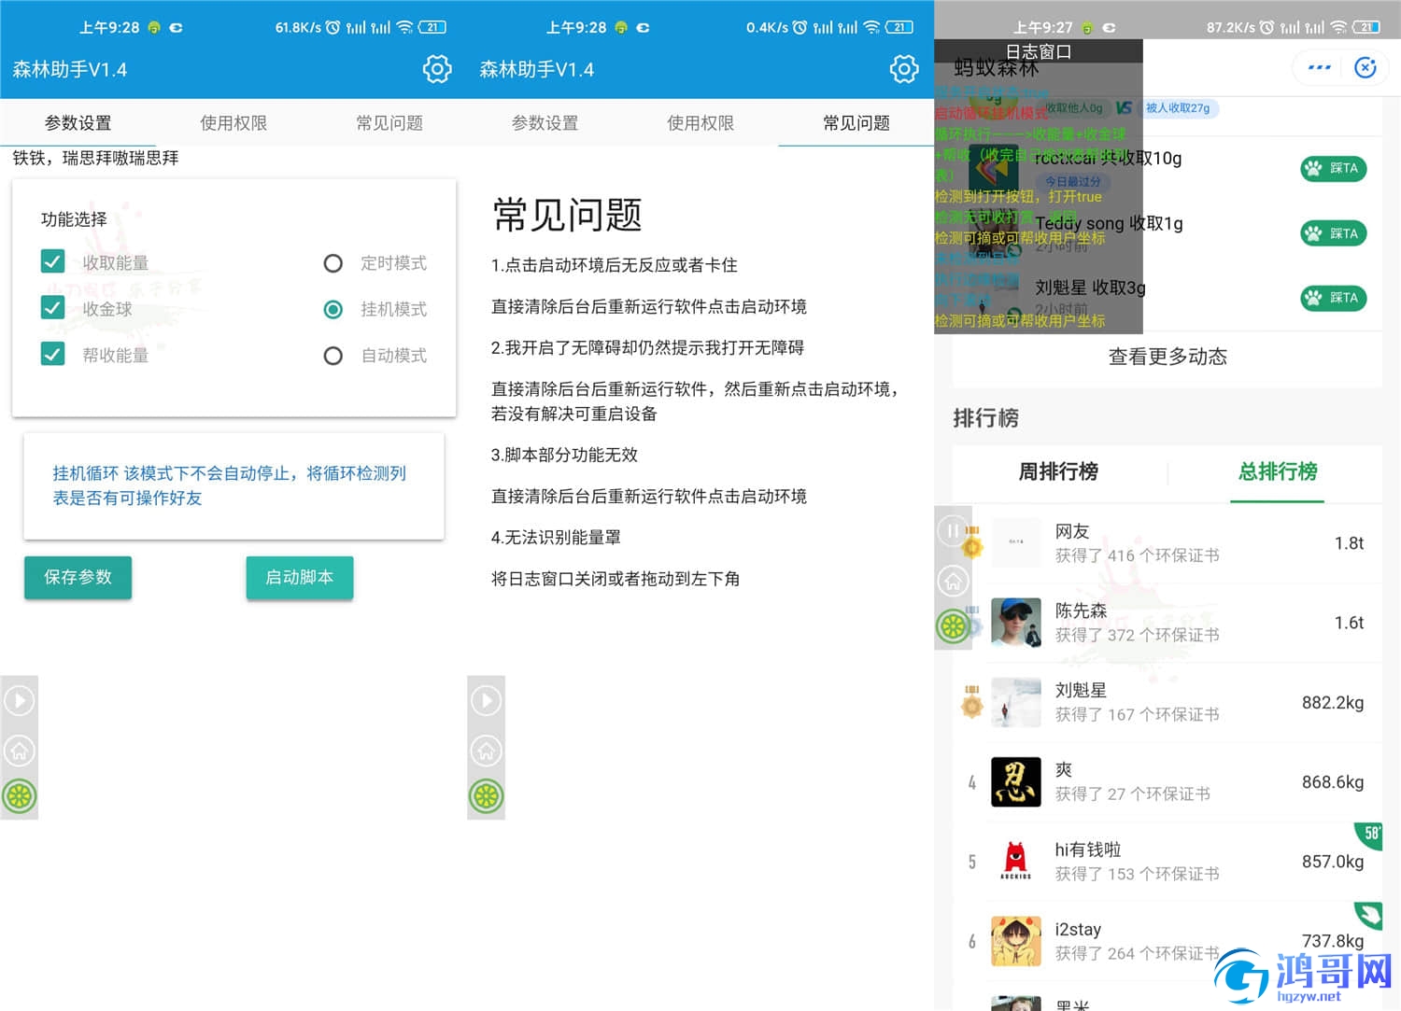Open 陈先森 ranking row
Viewport: 1401px width, 1011px height.
[1167, 623]
